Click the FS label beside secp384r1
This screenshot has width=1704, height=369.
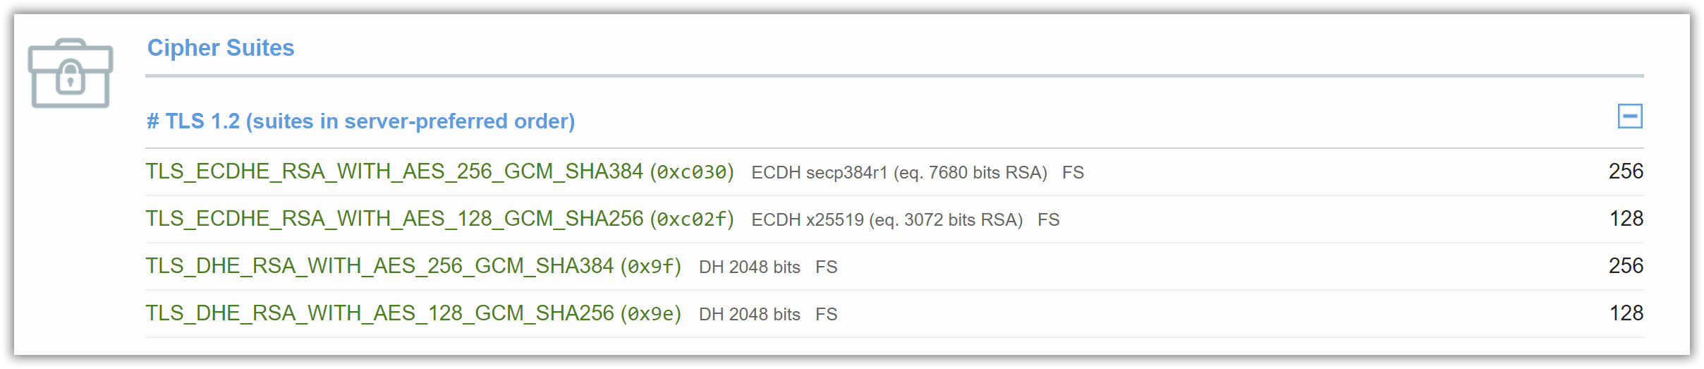[1073, 173]
